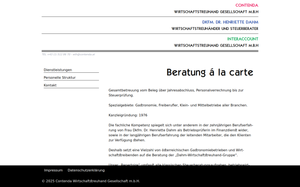Viewport: 300px width, 187px height.
Task: Click the 'Die fachliche Kompetenz' paragraph
Action: pyautogui.click(x=181, y=133)
